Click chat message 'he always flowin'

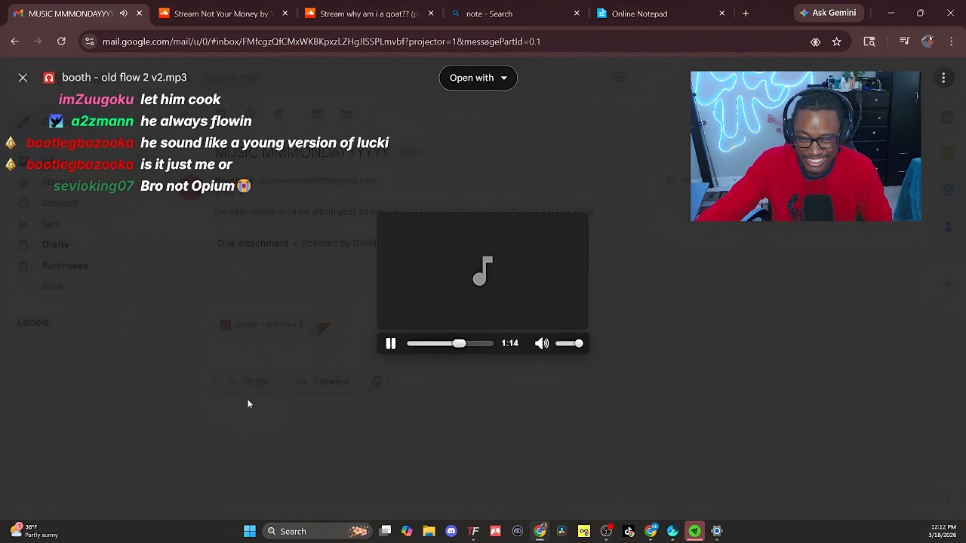(x=196, y=121)
